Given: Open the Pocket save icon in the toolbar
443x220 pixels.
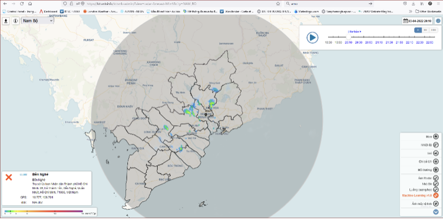Looking at the screenshot, I should (x=405, y=4).
